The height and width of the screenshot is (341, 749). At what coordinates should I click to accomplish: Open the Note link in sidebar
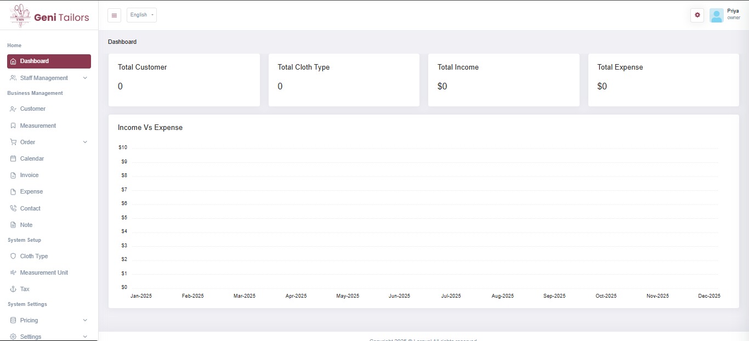[x=26, y=225]
